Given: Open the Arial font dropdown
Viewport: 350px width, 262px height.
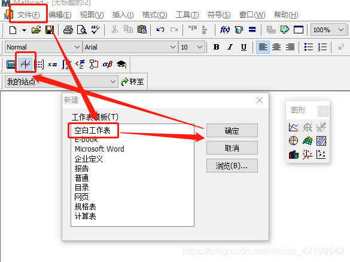Looking at the screenshot, I should 130,47.
